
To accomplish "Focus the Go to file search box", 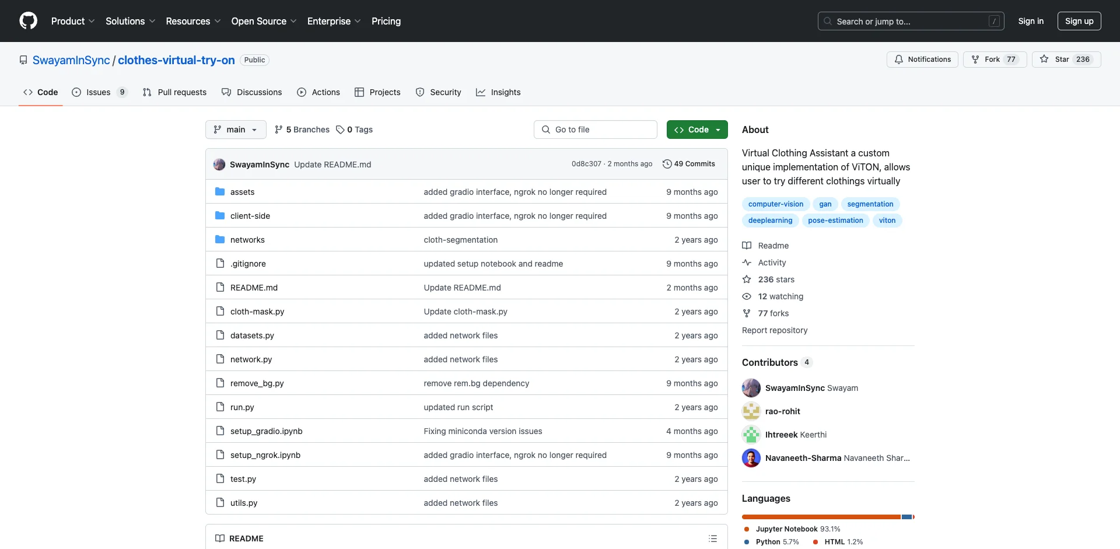I will click(x=596, y=130).
